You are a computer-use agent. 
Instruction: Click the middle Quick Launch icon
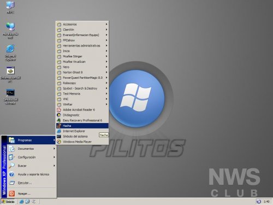pyautogui.click(x=27, y=202)
